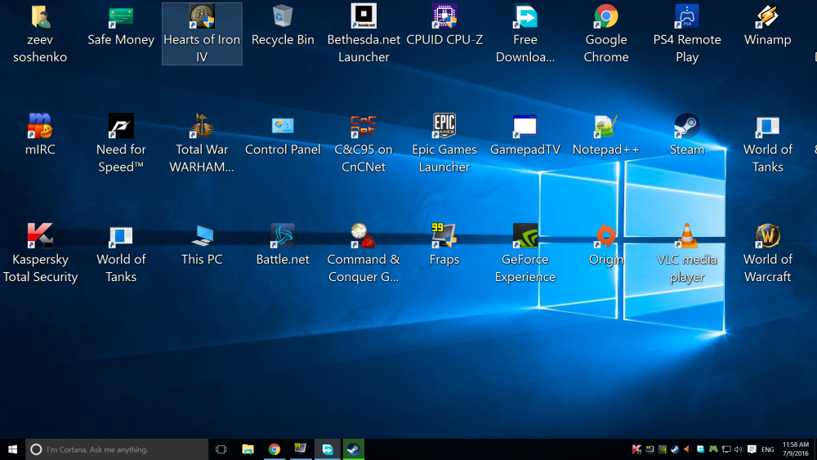This screenshot has height=460, width=817.
Task: Select the Free Download Manager desktop shortcut
Action: (x=525, y=33)
